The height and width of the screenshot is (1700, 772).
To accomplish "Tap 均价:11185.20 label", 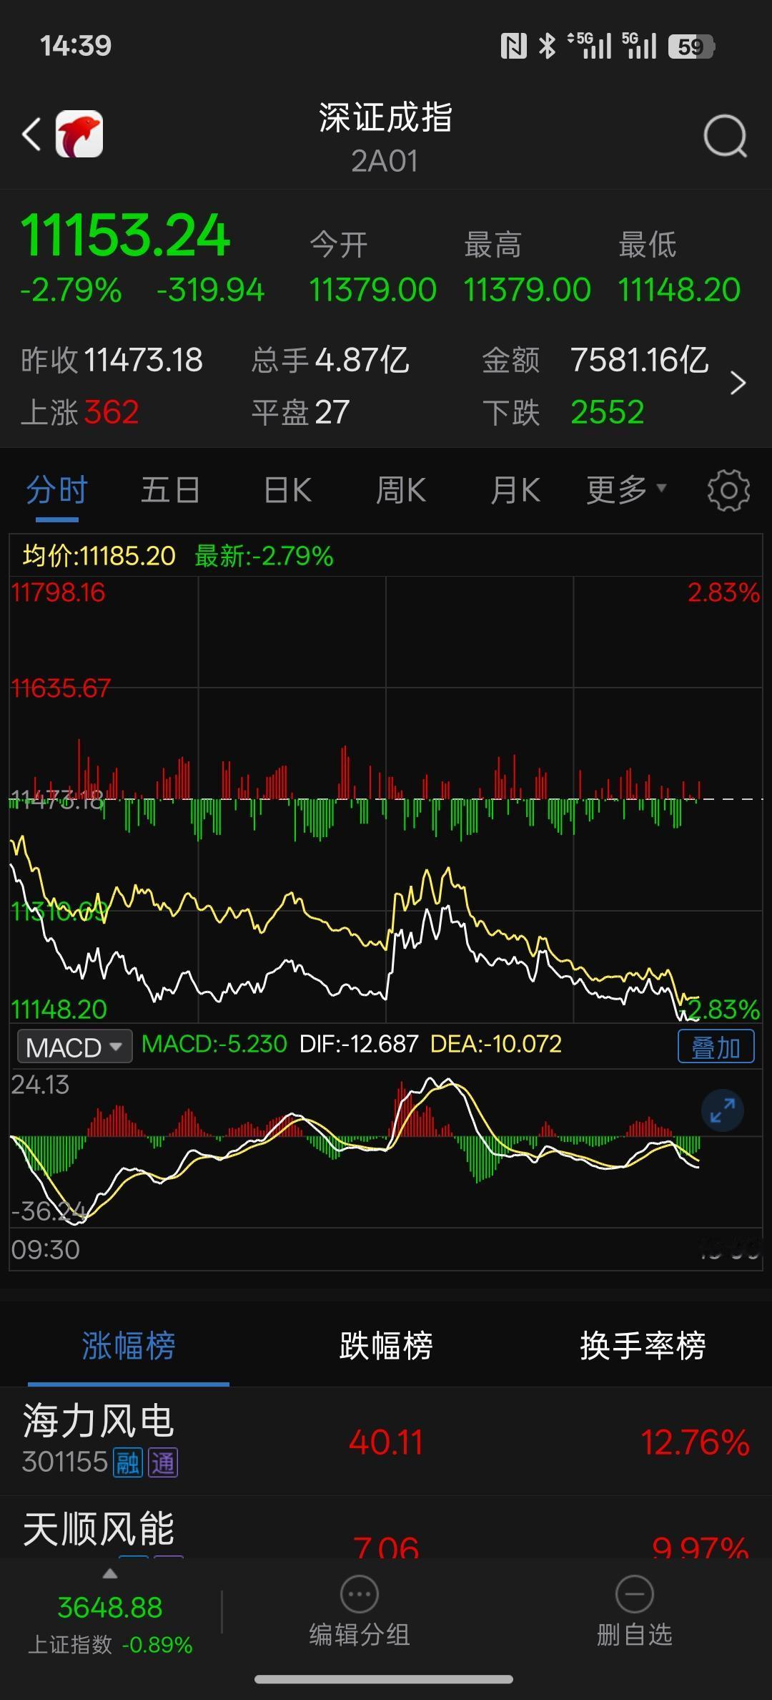I will (x=99, y=556).
